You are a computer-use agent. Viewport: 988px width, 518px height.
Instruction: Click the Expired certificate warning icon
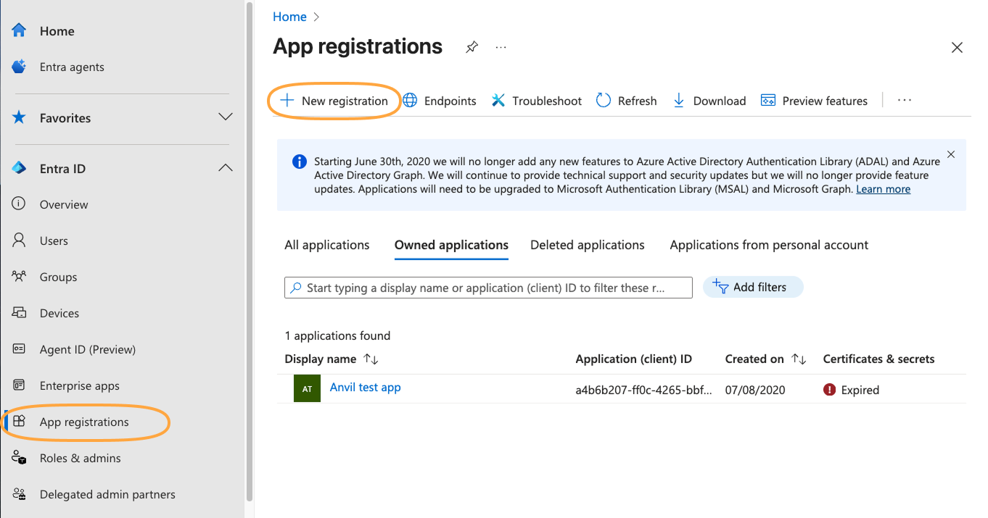click(x=831, y=390)
